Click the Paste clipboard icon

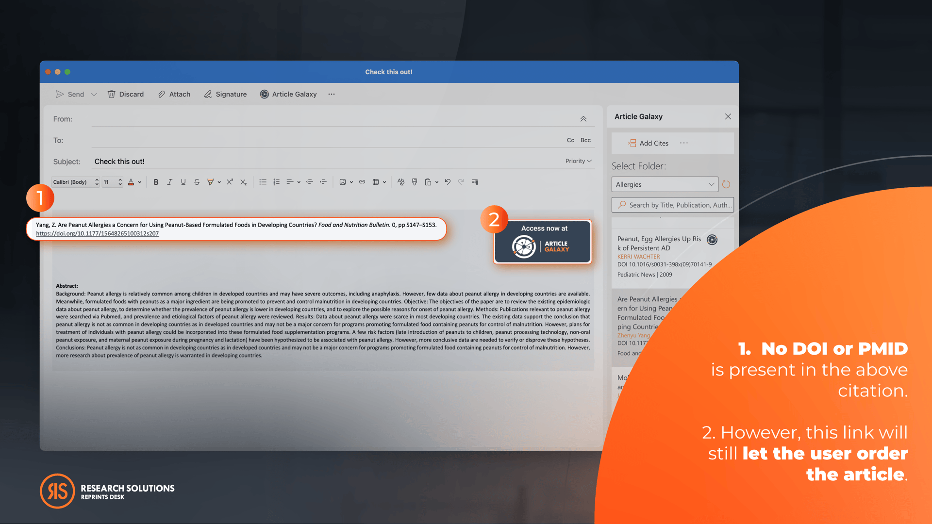[428, 182]
